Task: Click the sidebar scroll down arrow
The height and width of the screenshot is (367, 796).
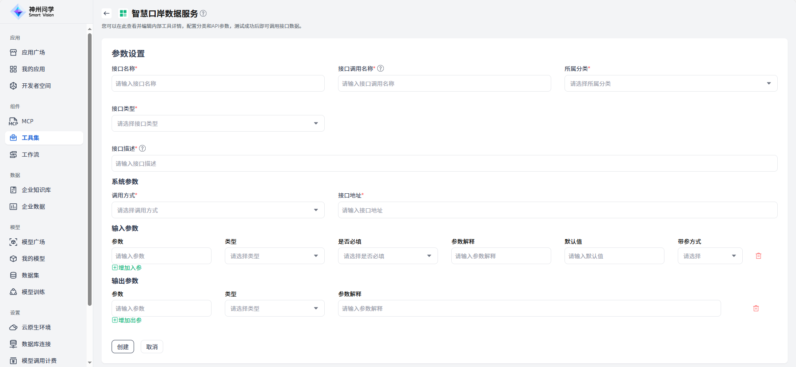Action: 90,362
